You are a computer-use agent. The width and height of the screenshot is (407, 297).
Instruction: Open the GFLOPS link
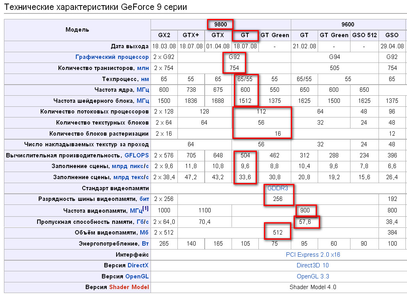pyautogui.click(x=137, y=155)
